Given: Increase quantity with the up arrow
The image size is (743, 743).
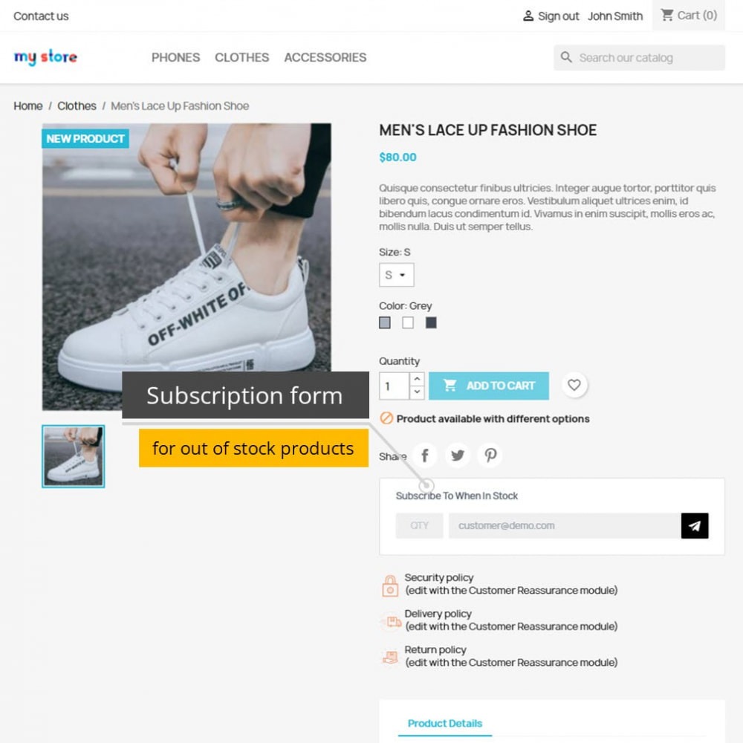Looking at the screenshot, I should pos(417,379).
